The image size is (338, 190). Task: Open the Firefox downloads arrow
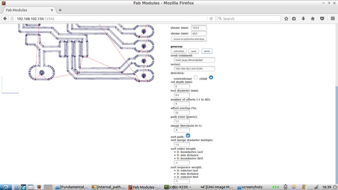point(303,19)
